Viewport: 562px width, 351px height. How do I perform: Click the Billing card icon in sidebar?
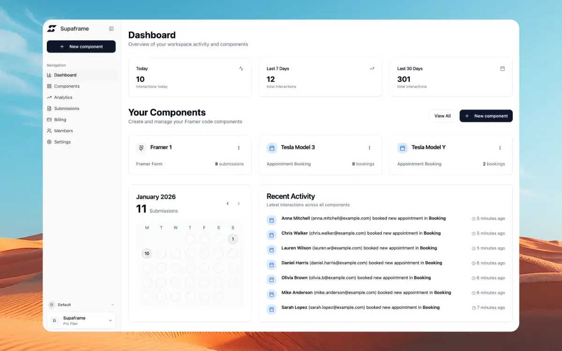click(49, 120)
